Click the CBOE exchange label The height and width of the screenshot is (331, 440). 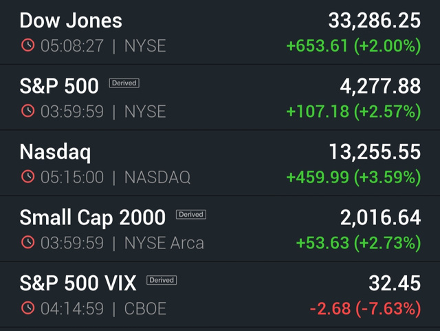click(x=145, y=308)
